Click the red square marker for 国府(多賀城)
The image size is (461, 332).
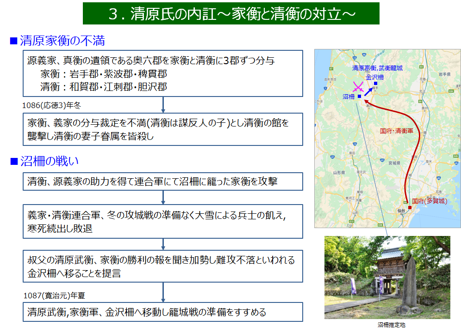(x=409, y=201)
